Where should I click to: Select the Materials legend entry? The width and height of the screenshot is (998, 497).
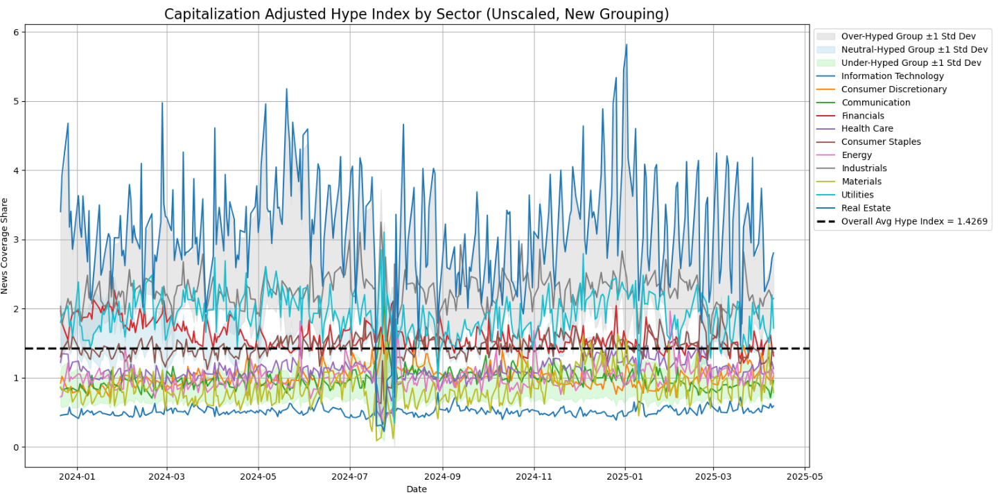point(861,182)
